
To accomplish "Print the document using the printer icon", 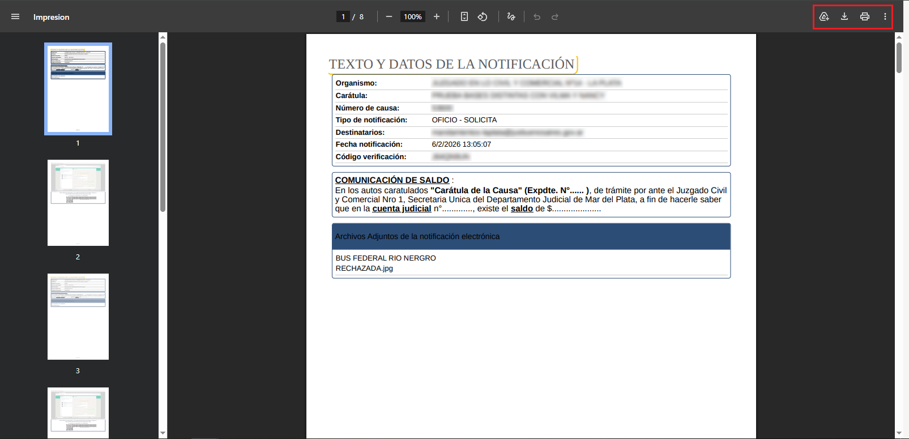I will [865, 17].
